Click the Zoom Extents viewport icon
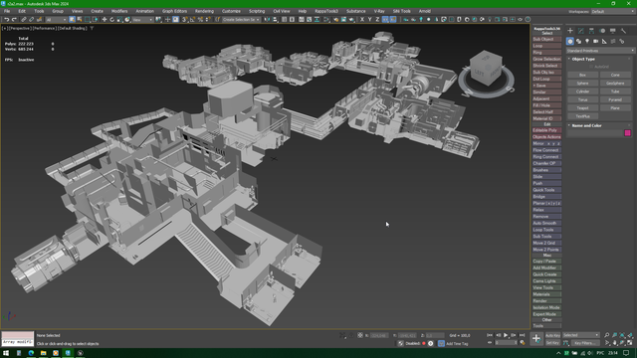This screenshot has height=358, width=637. [x=622, y=335]
